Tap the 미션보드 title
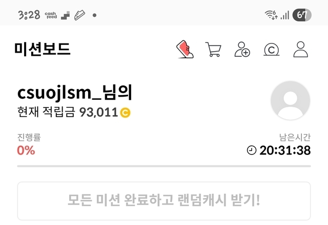This screenshot has width=328, height=225. point(43,49)
